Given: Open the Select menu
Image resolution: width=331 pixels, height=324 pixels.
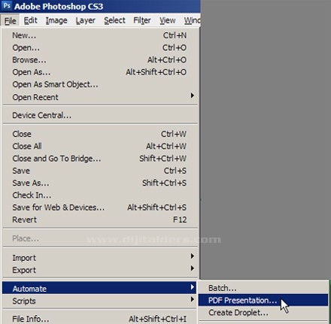Looking at the screenshot, I should 114,20.
